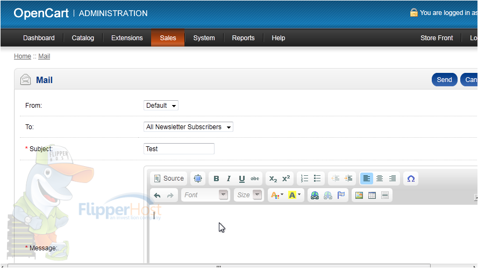Insert horizontal line icon
The width and height of the screenshot is (478, 268).
385,195
